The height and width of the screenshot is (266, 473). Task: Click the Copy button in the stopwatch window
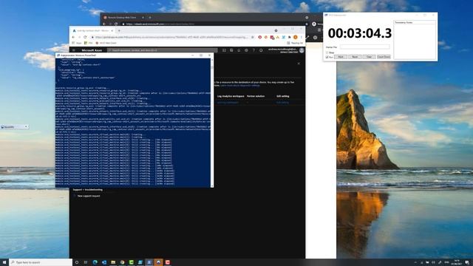coord(369,57)
